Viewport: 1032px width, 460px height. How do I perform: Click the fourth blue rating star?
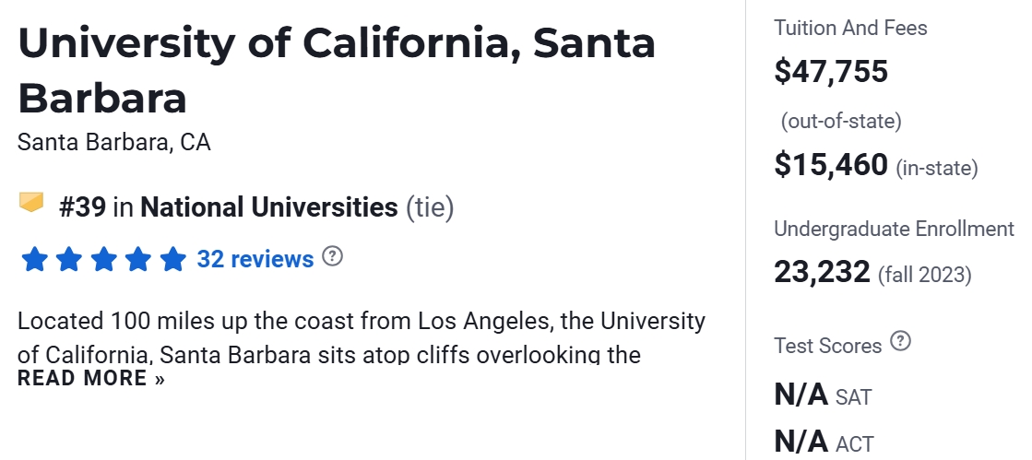[138, 259]
